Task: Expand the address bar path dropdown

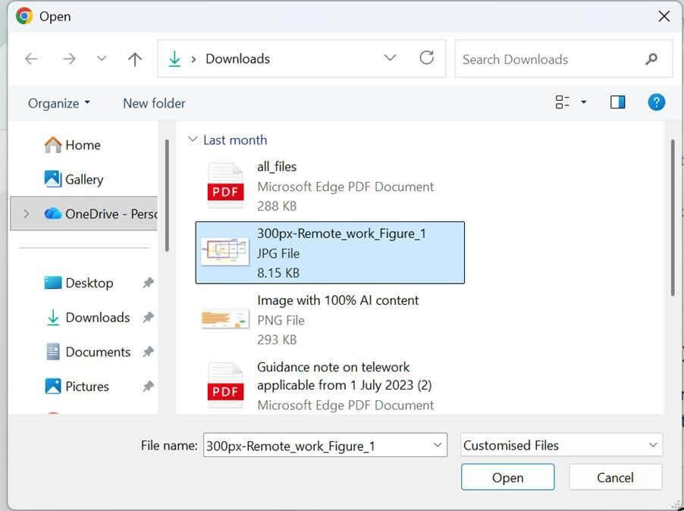Action: (x=391, y=58)
